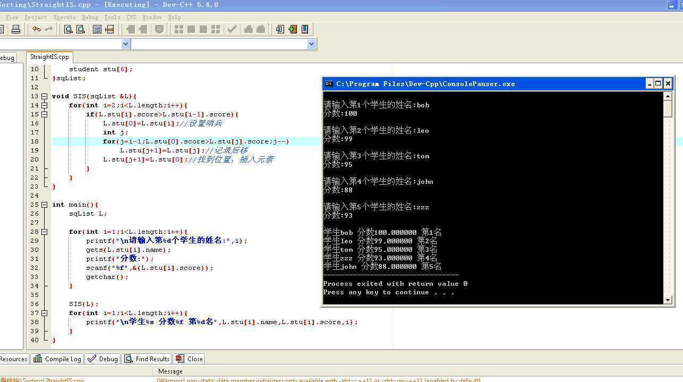Click the greyed Remove from Project icon
Screen dimensions: 683x382
[x=143, y=29]
